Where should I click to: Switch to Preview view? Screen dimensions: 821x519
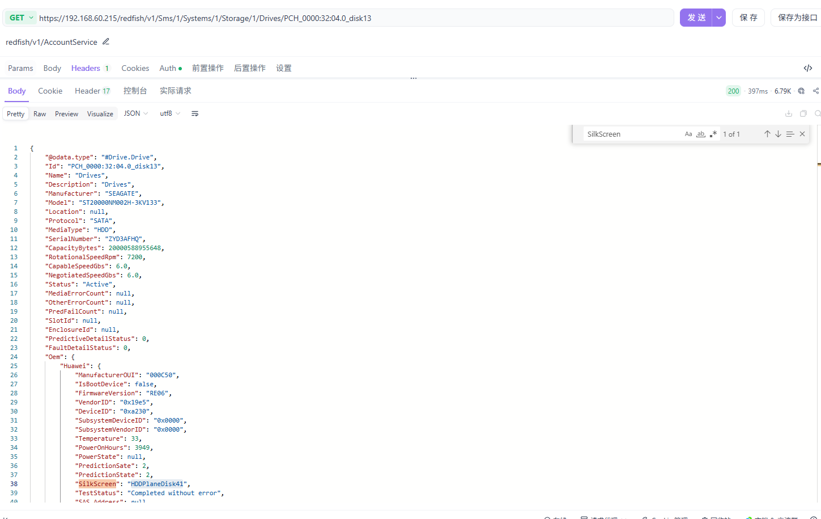(66, 113)
